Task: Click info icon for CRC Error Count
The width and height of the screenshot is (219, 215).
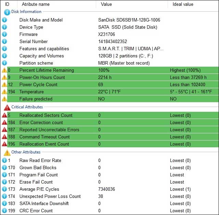Action: coord(4,211)
